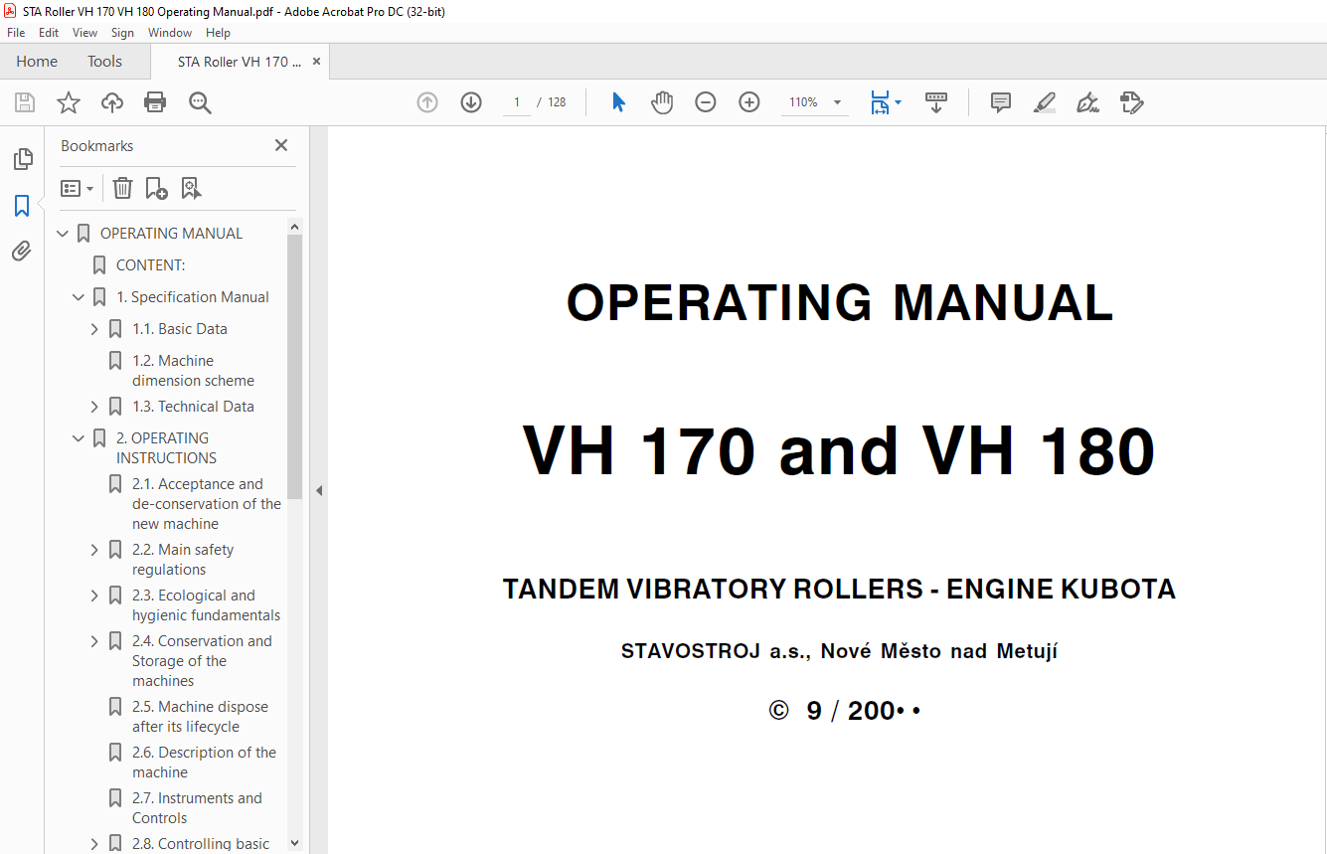Click the bookmarks panel scrollbar thumb

[x=294, y=367]
